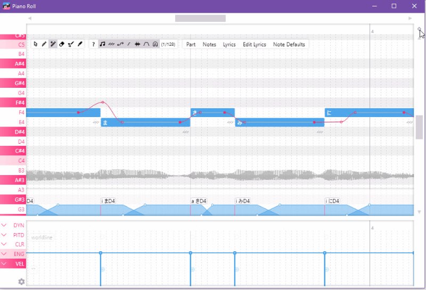Open the CLR expression chevron

point(4,245)
